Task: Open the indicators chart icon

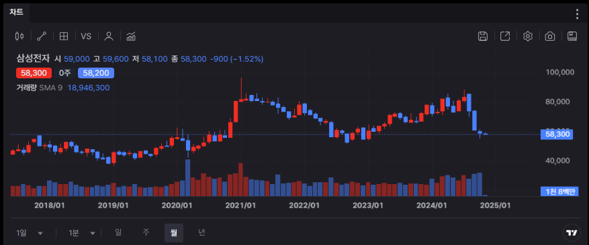Action: (x=131, y=36)
